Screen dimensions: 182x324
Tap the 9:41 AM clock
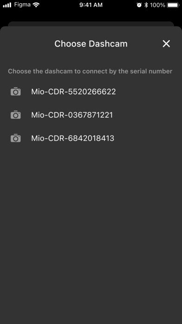91,5
